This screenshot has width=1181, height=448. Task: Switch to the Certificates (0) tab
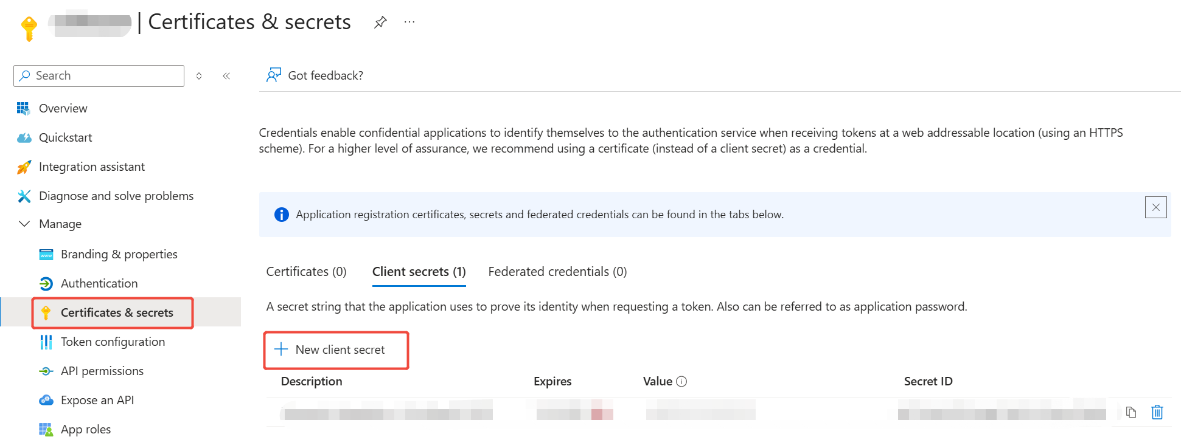(306, 272)
